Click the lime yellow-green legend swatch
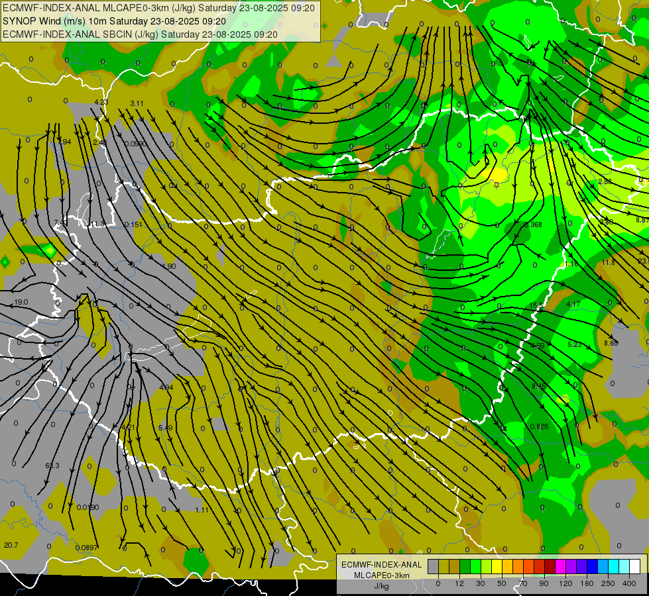The width and height of the screenshot is (649, 596). tap(487, 566)
